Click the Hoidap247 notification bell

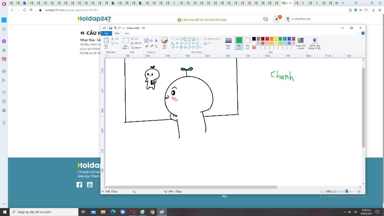(x=276, y=19)
